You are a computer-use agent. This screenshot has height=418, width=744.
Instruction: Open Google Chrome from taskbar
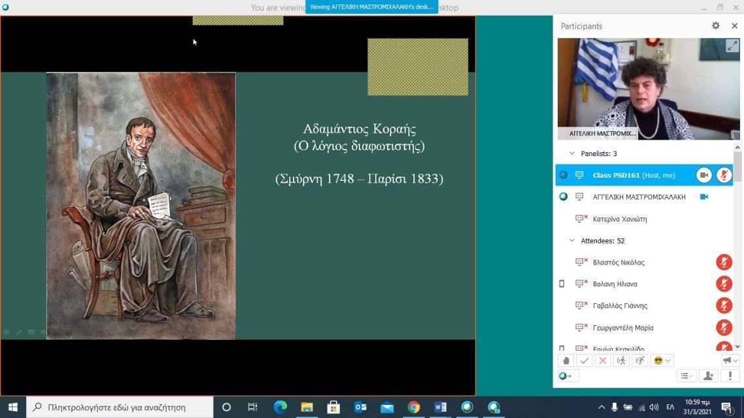click(x=414, y=407)
